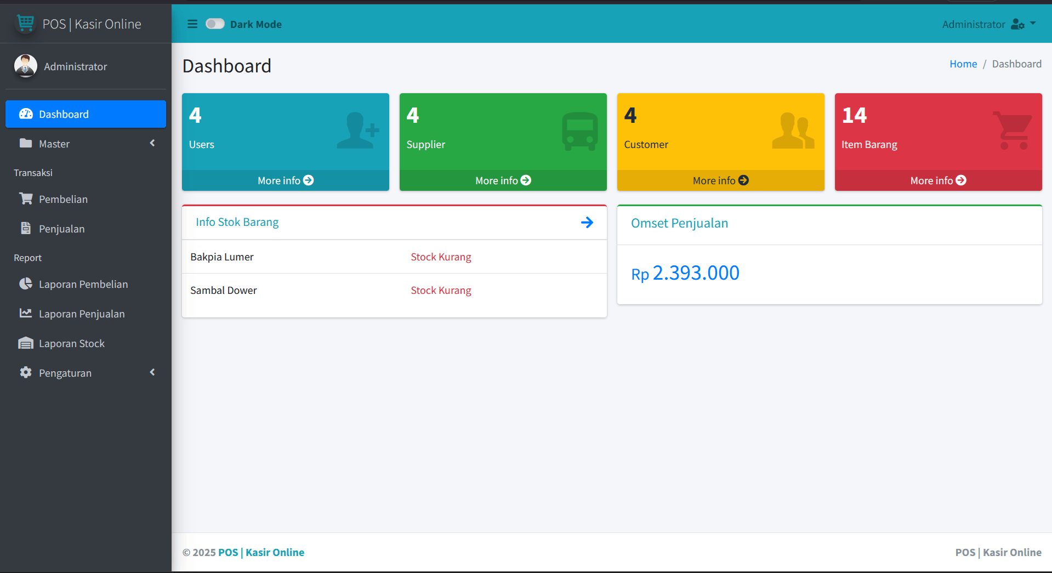Click More info on Item Barang card
The width and height of the screenshot is (1052, 573).
click(939, 180)
